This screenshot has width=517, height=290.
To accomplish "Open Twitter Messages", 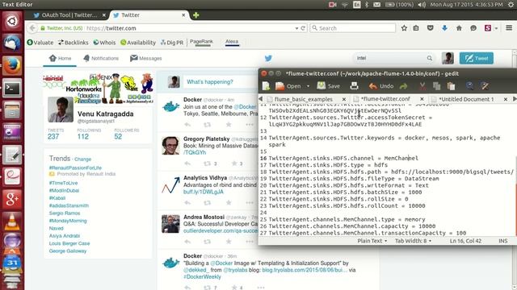I will tap(145, 58).
